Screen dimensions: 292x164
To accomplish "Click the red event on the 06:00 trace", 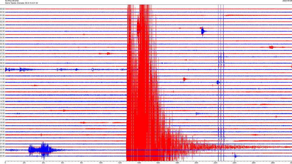I will pos(272,47).
